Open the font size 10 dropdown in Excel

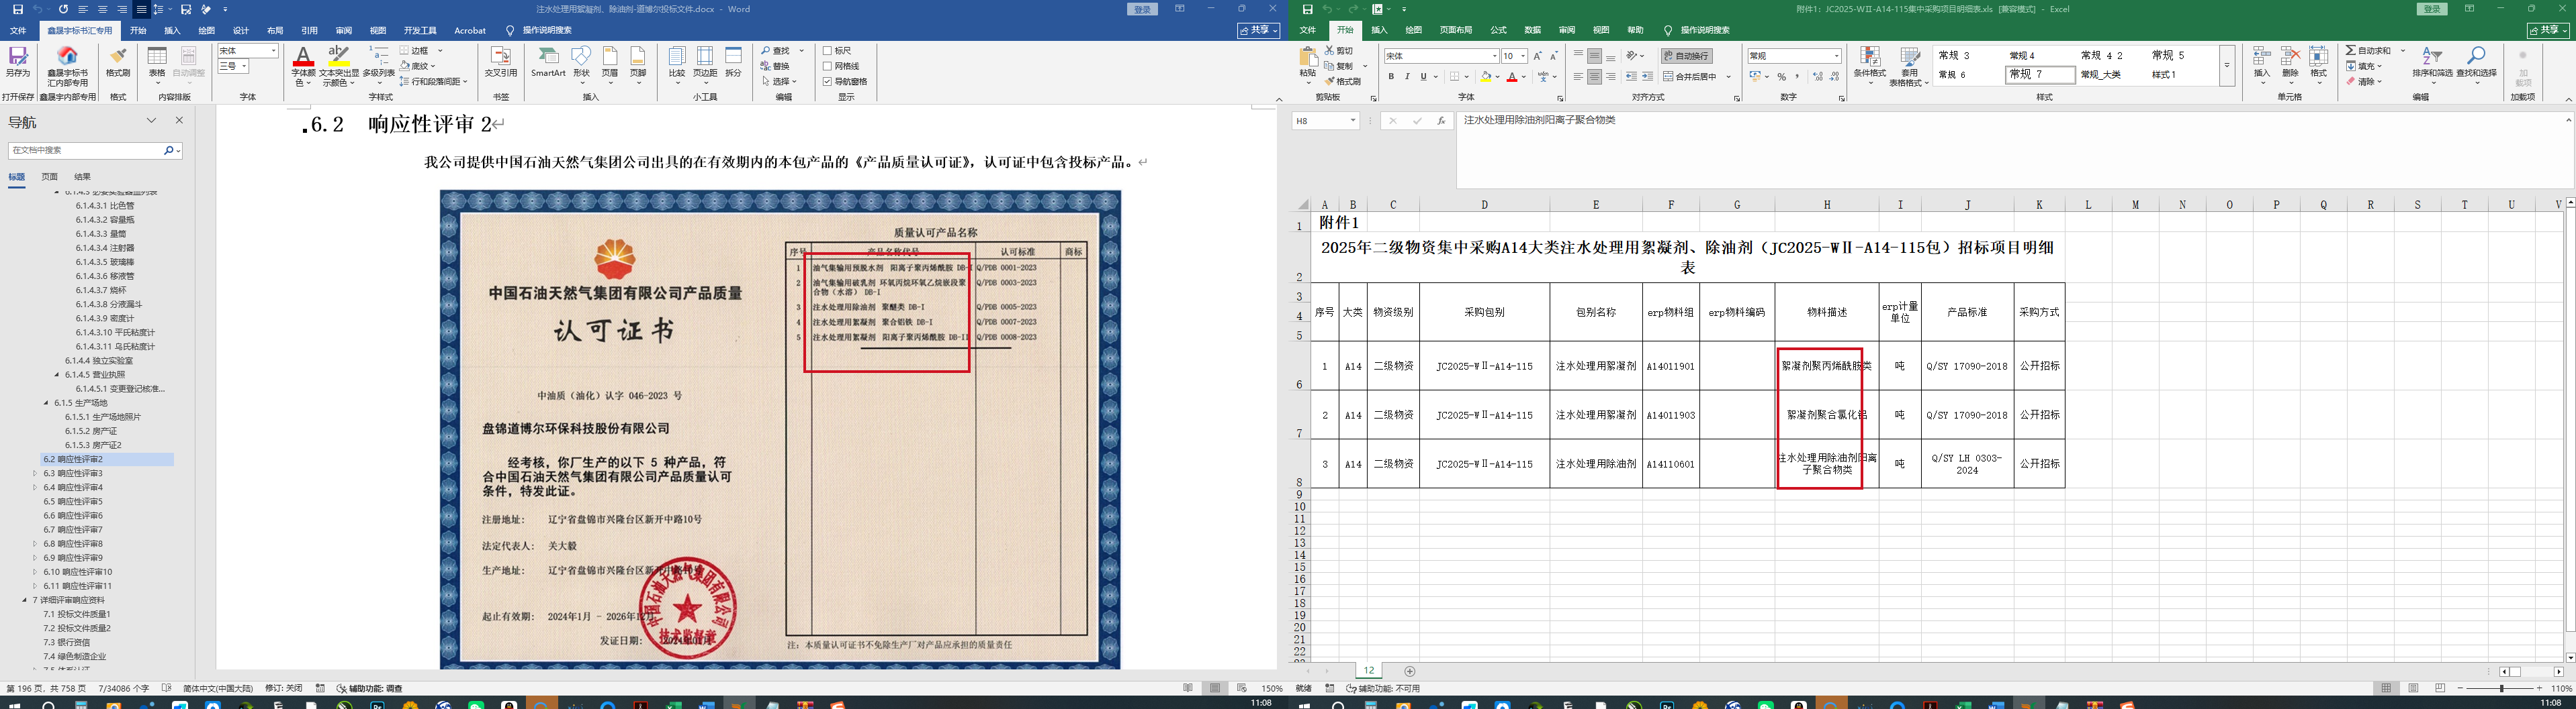pyautogui.click(x=1522, y=56)
